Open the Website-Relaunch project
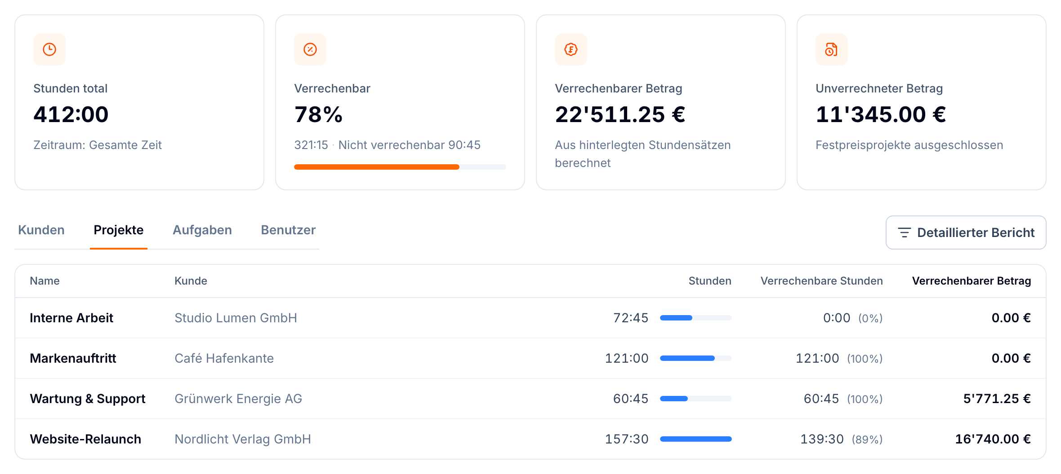 [x=85, y=439]
